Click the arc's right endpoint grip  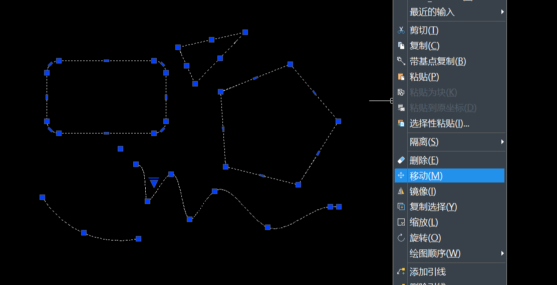(139, 239)
